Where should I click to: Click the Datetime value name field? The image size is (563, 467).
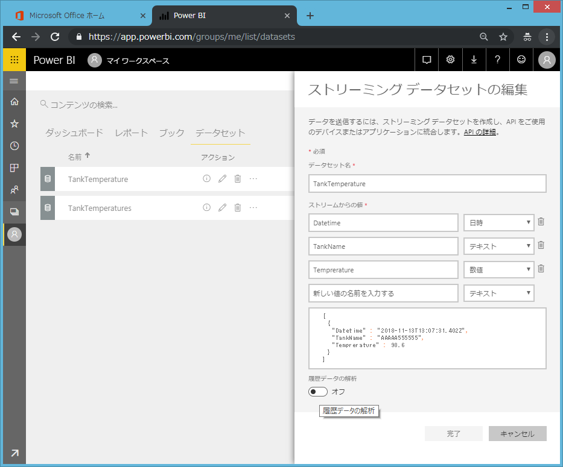[x=383, y=223]
